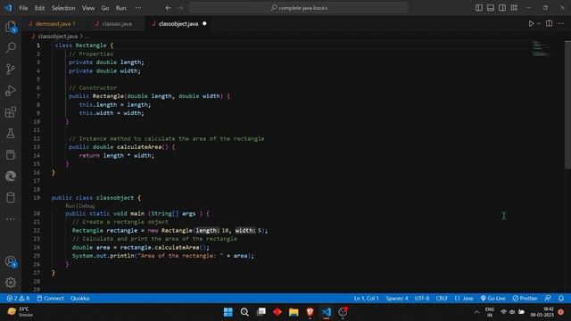Change indentation via Spaces: 4

(x=397, y=298)
